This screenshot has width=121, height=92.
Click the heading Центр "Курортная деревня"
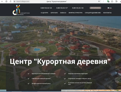pos(60,62)
